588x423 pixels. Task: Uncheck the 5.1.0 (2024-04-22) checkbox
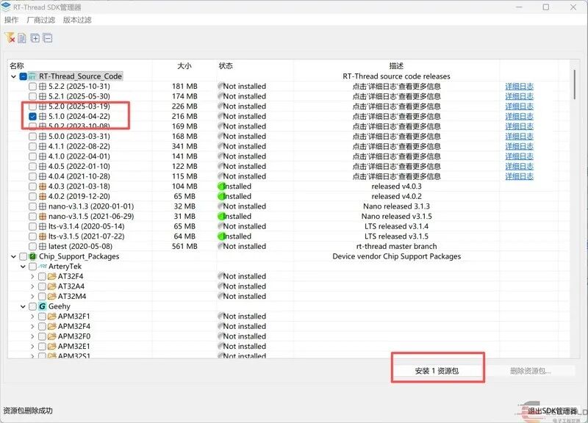tap(32, 117)
